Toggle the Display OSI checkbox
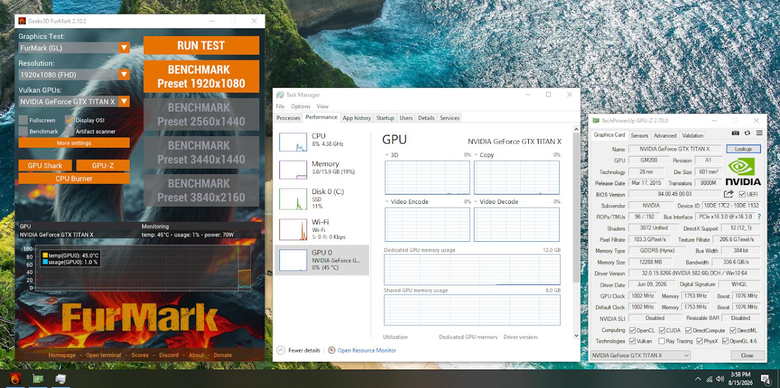The width and height of the screenshot is (780, 388). (69, 120)
